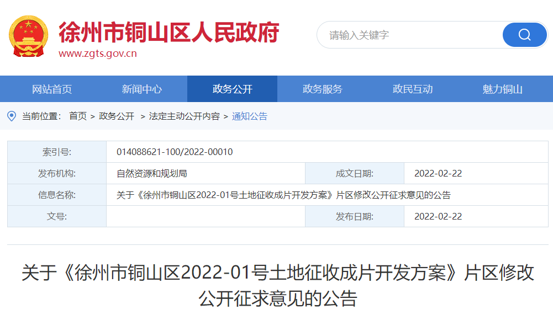
Task: Open the 政务服务 nav tab
Action: (322, 89)
